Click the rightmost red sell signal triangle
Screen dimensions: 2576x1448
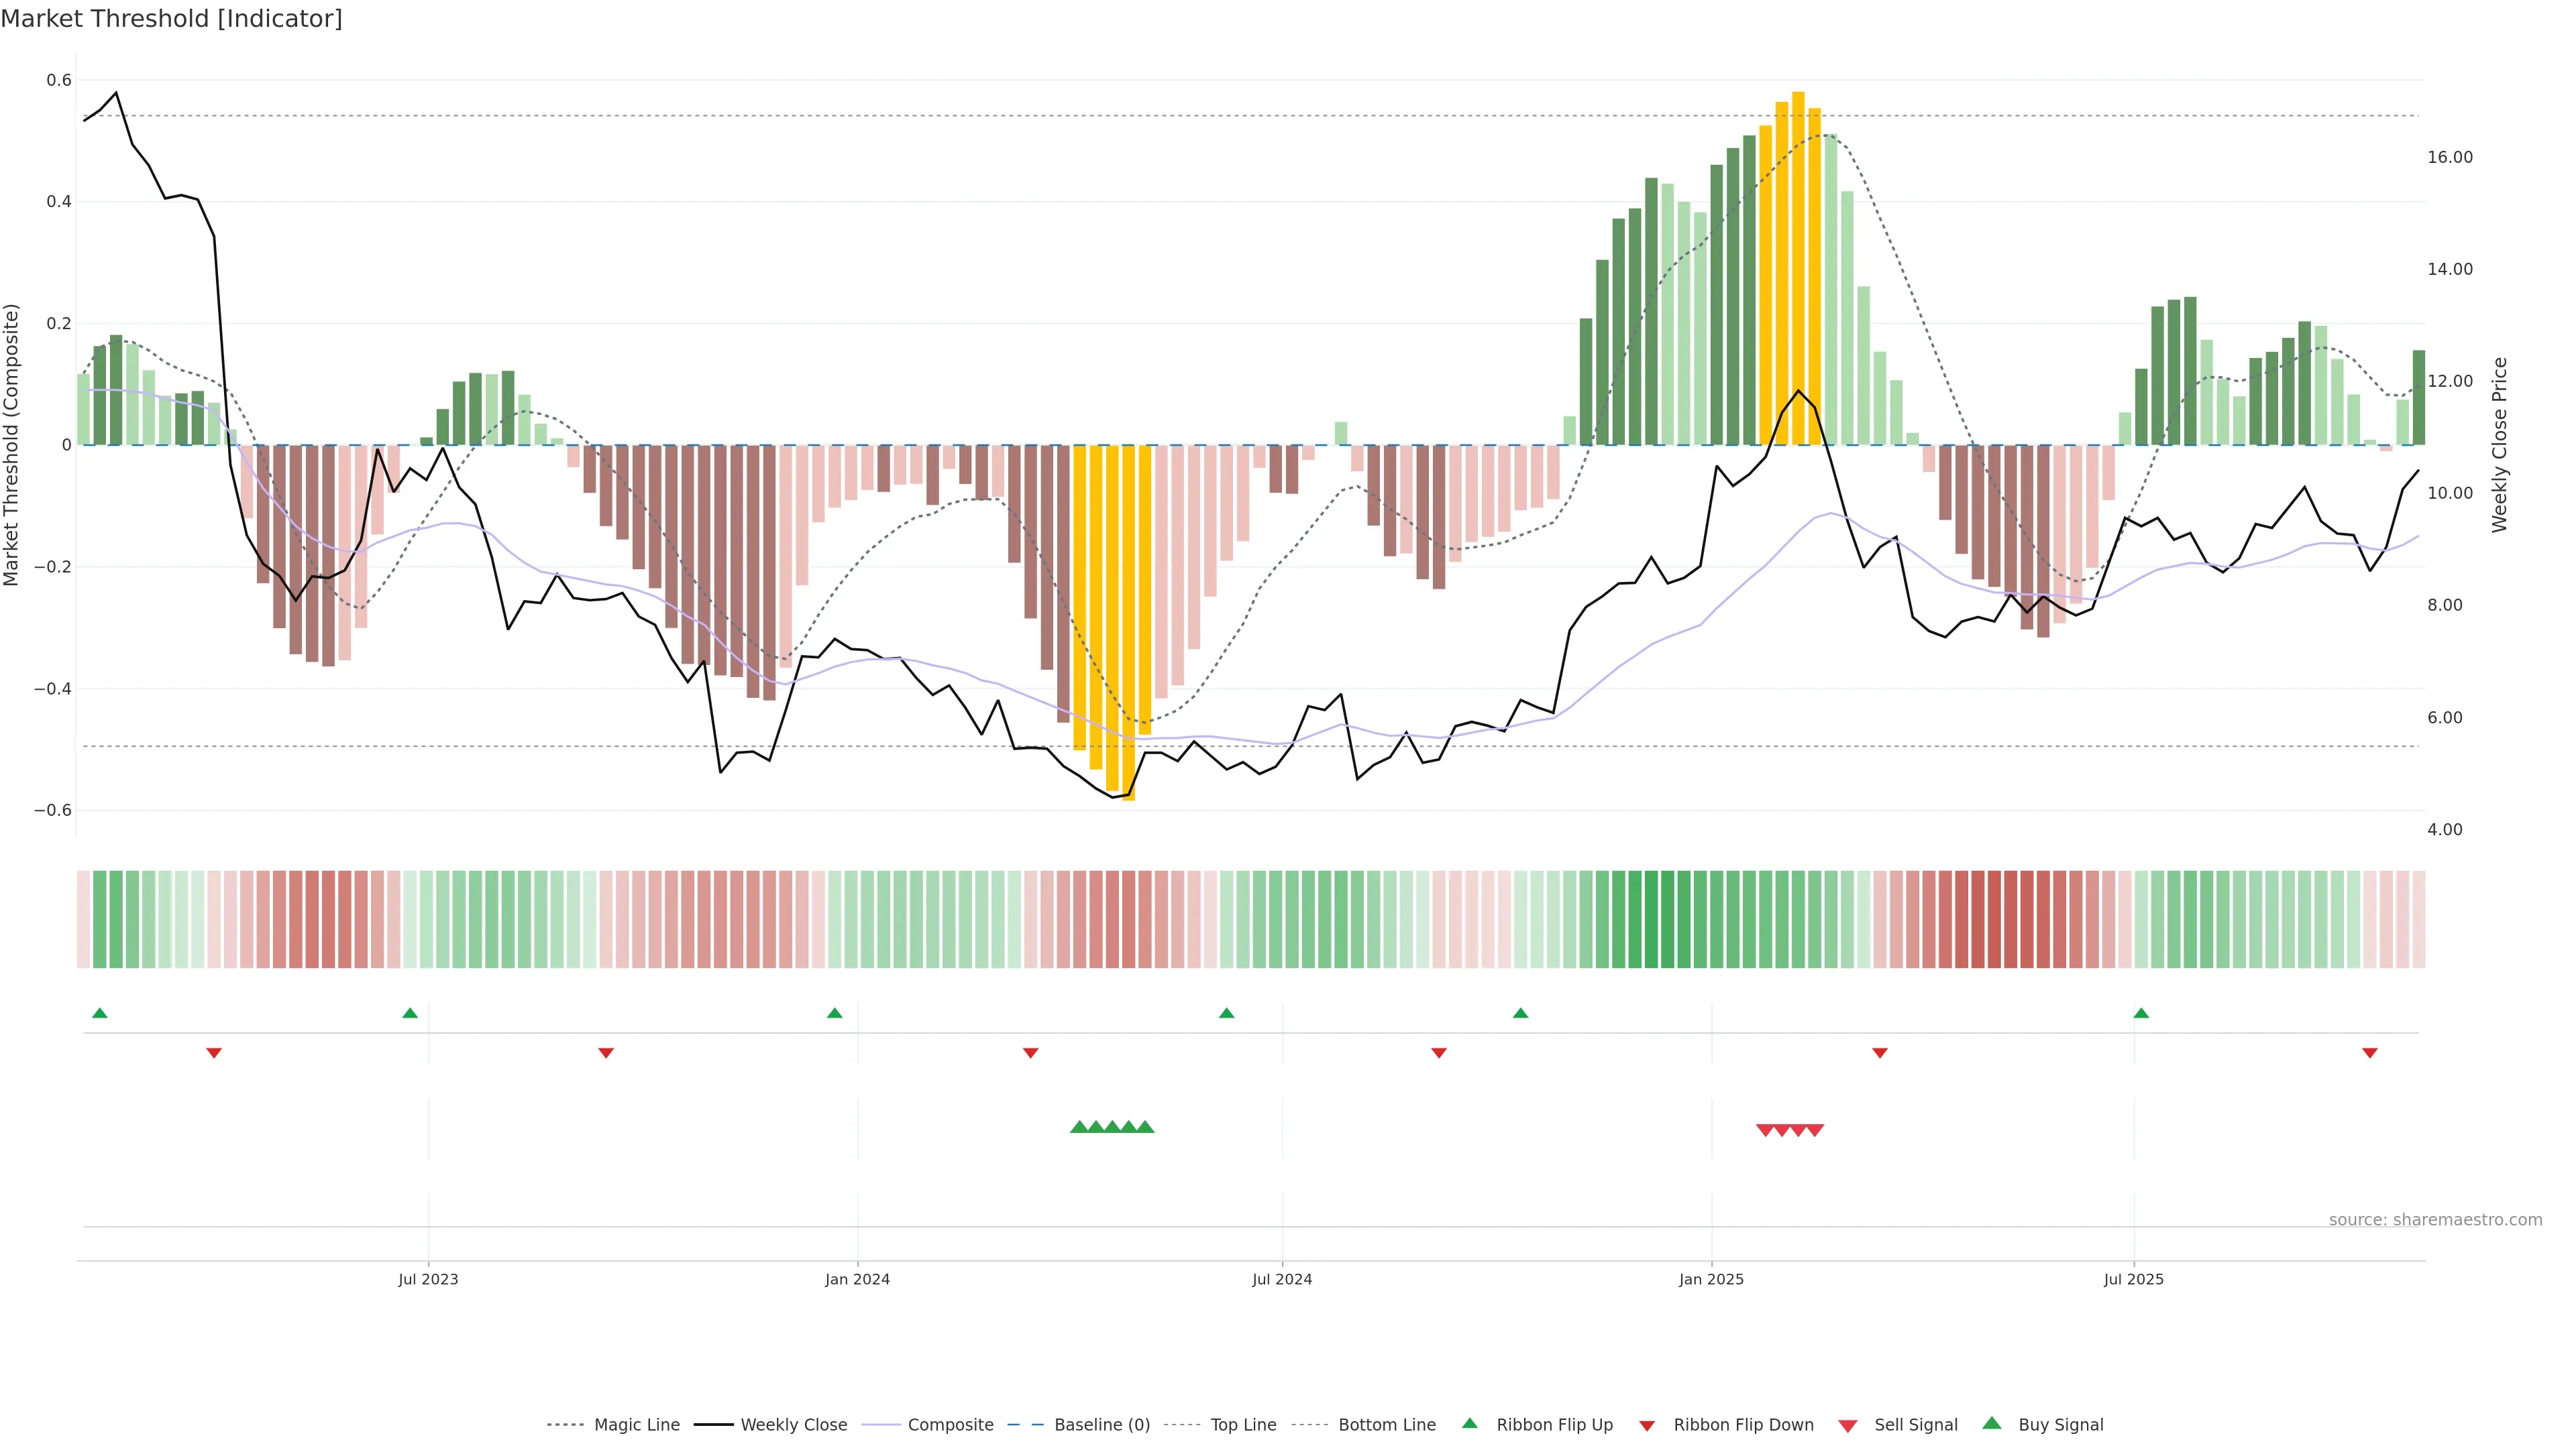point(1815,1130)
